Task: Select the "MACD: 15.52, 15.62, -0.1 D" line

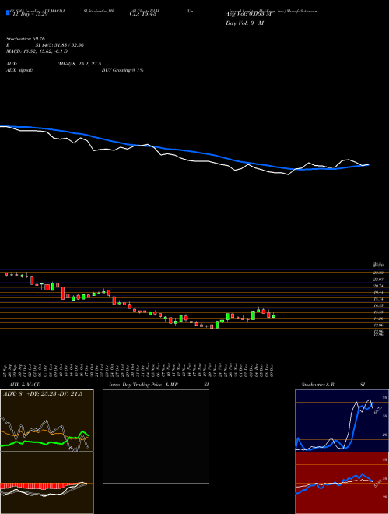Action: pyautogui.click(x=37, y=51)
